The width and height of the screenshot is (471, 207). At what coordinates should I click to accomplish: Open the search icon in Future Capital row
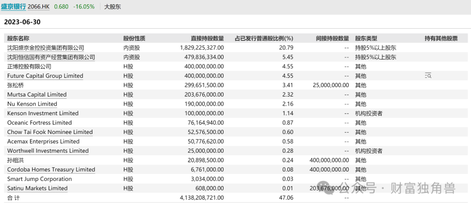[x=428, y=76]
